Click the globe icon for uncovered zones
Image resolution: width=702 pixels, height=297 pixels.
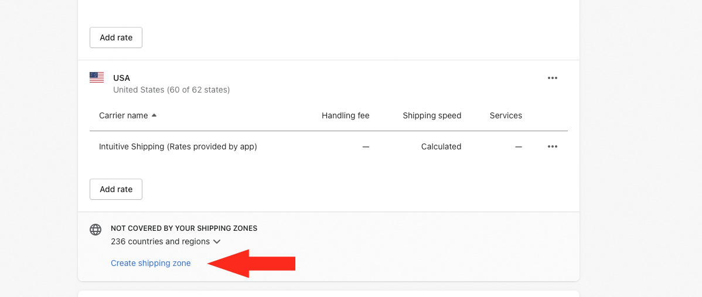[96, 229]
